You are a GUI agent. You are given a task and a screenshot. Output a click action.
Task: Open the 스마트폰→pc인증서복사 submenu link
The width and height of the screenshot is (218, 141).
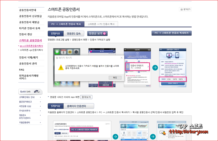31,50
